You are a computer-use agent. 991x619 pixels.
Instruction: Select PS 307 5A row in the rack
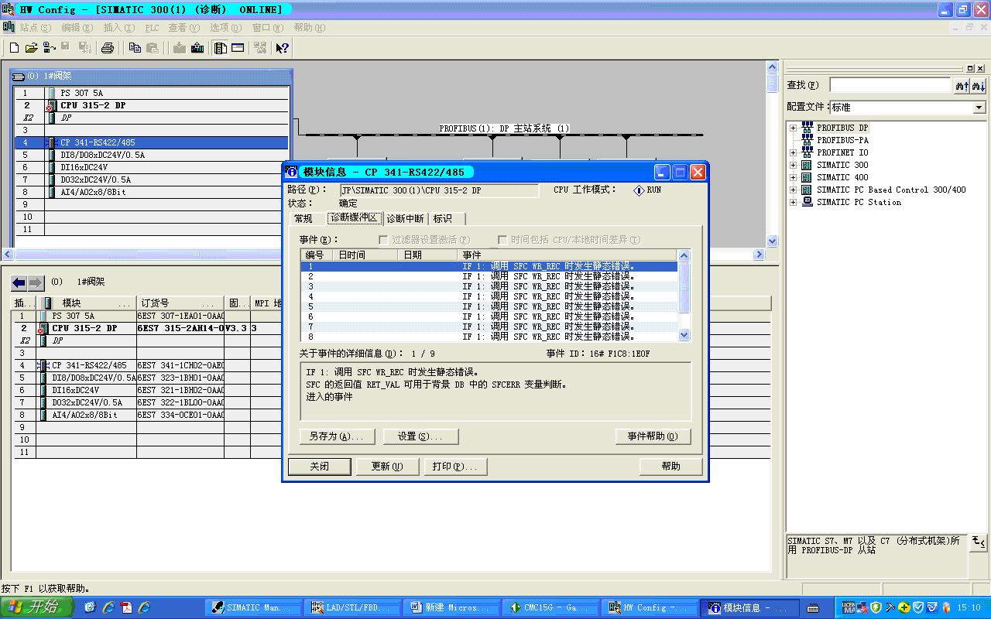click(x=152, y=93)
